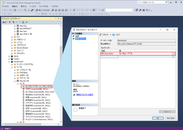Click the ellipsis button in MS_Description row

(x=173, y=54)
